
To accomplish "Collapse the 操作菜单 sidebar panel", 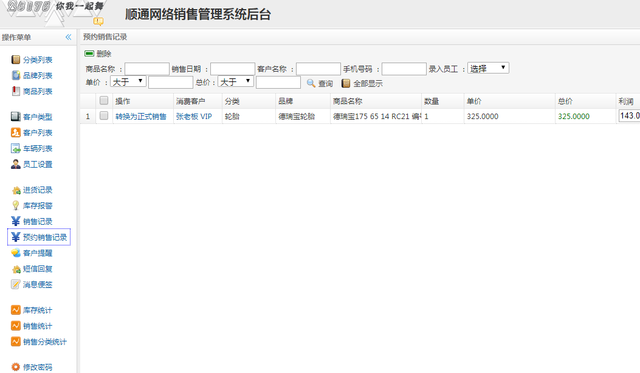I will pyautogui.click(x=69, y=37).
